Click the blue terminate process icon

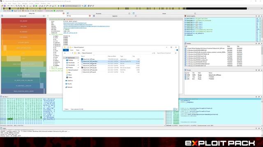point(63,6)
